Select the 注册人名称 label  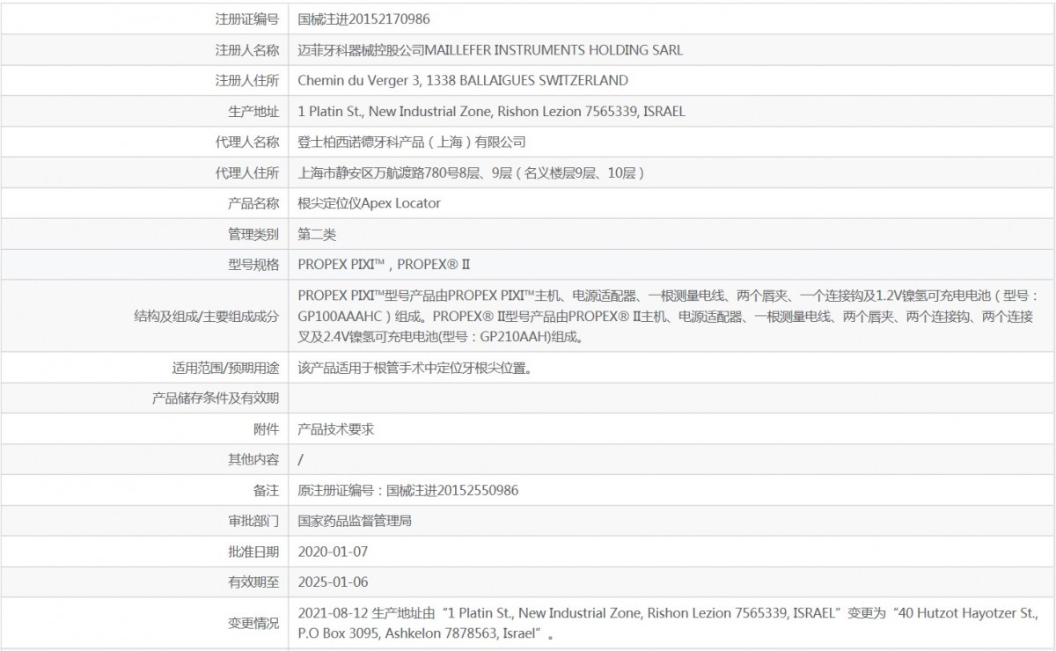click(x=247, y=49)
